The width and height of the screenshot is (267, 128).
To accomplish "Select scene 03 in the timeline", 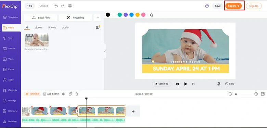I will point(101,111).
